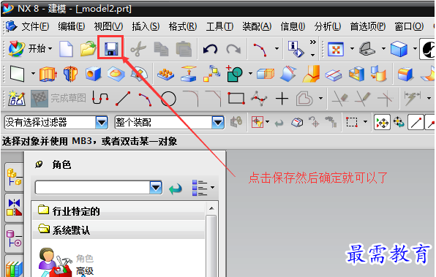Image resolution: width=436 pixels, height=277 pixels.
Task: Expand the 没有选择过滤器 selection filter dropdown
Action: 102,123
